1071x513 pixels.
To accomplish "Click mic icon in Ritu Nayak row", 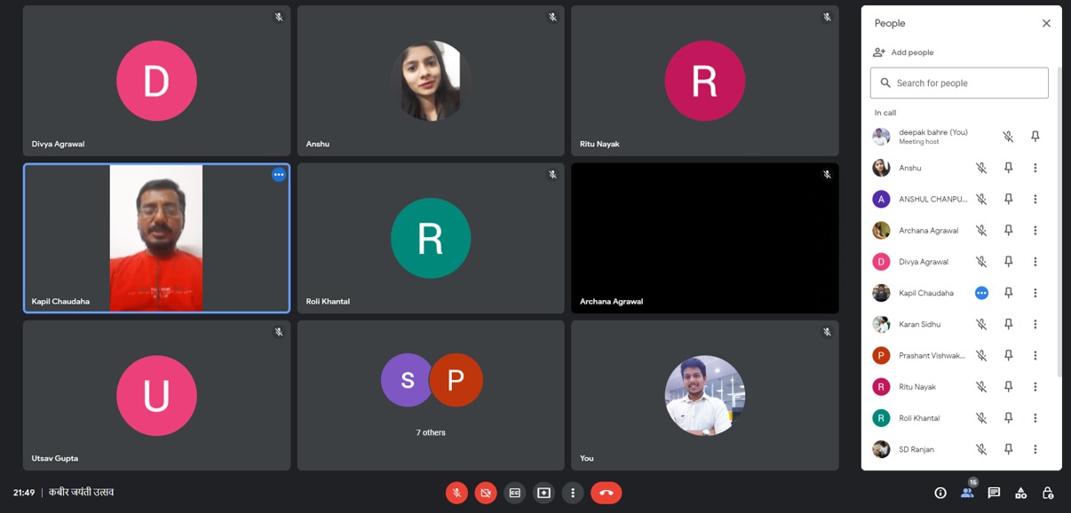I will (981, 387).
